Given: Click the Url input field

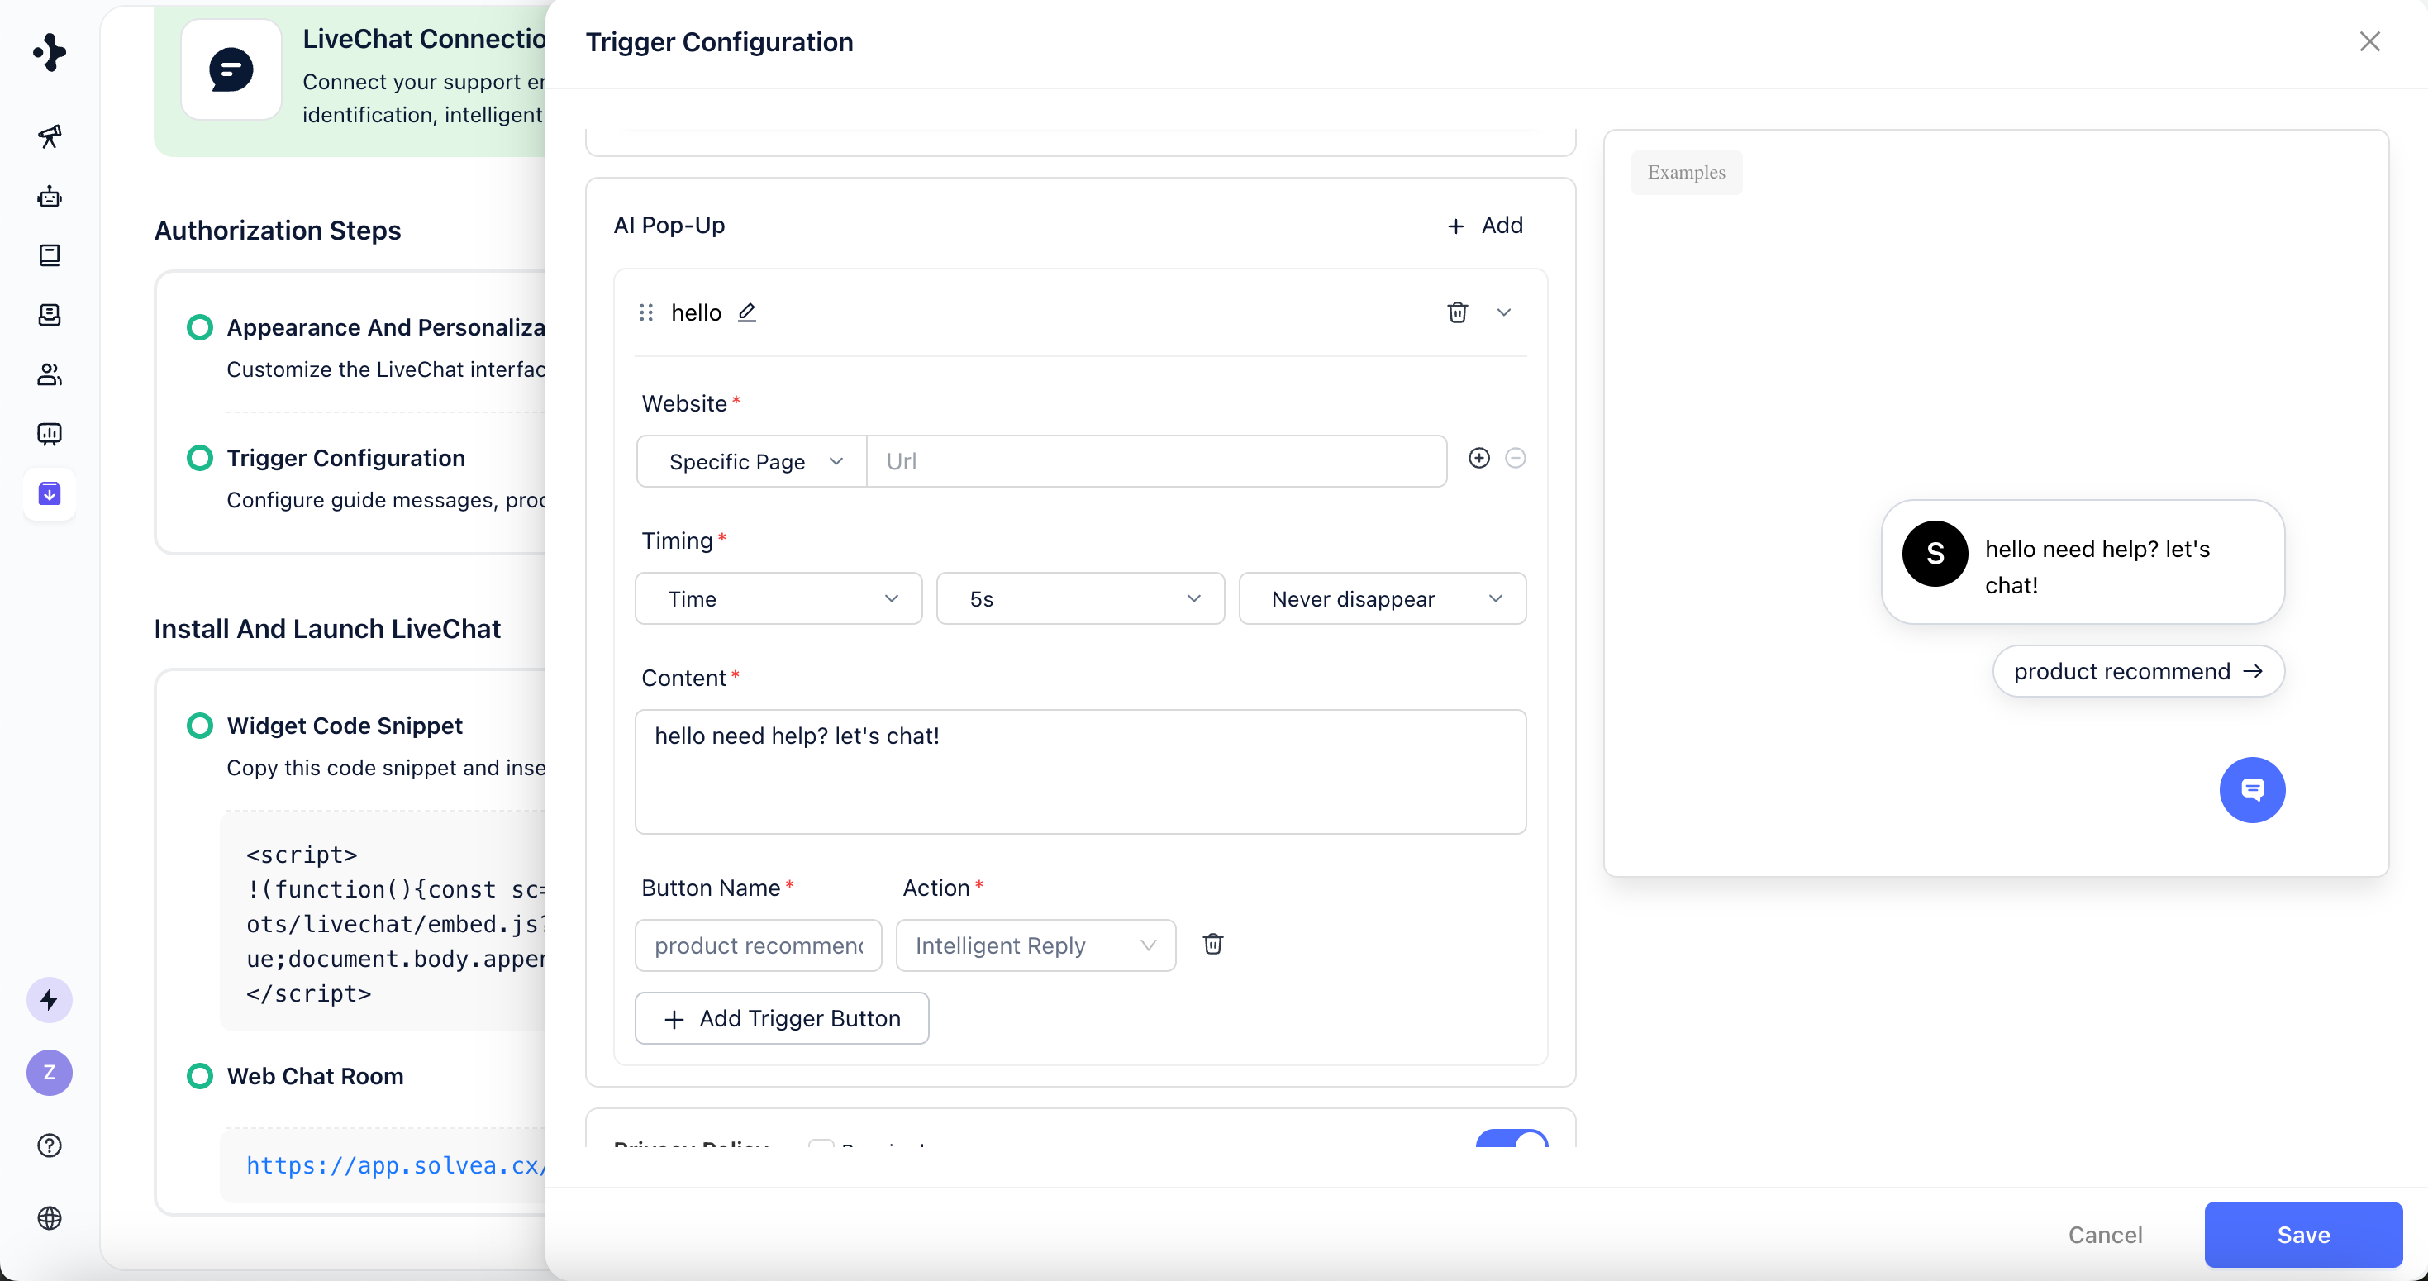Looking at the screenshot, I should coord(1155,461).
